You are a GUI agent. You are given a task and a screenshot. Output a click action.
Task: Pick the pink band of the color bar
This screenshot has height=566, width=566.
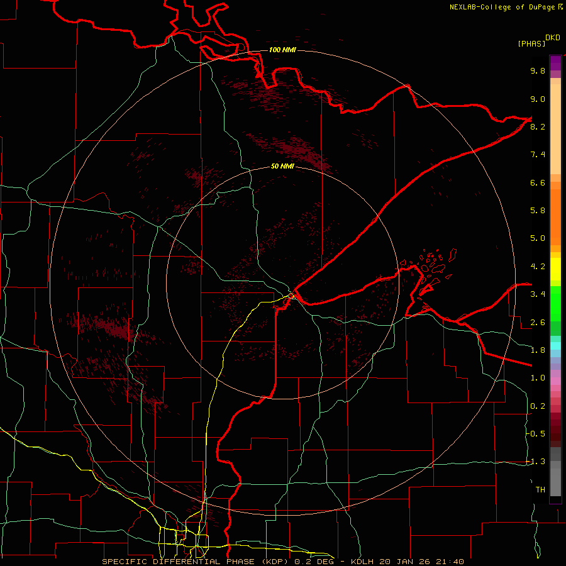tap(555, 381)
